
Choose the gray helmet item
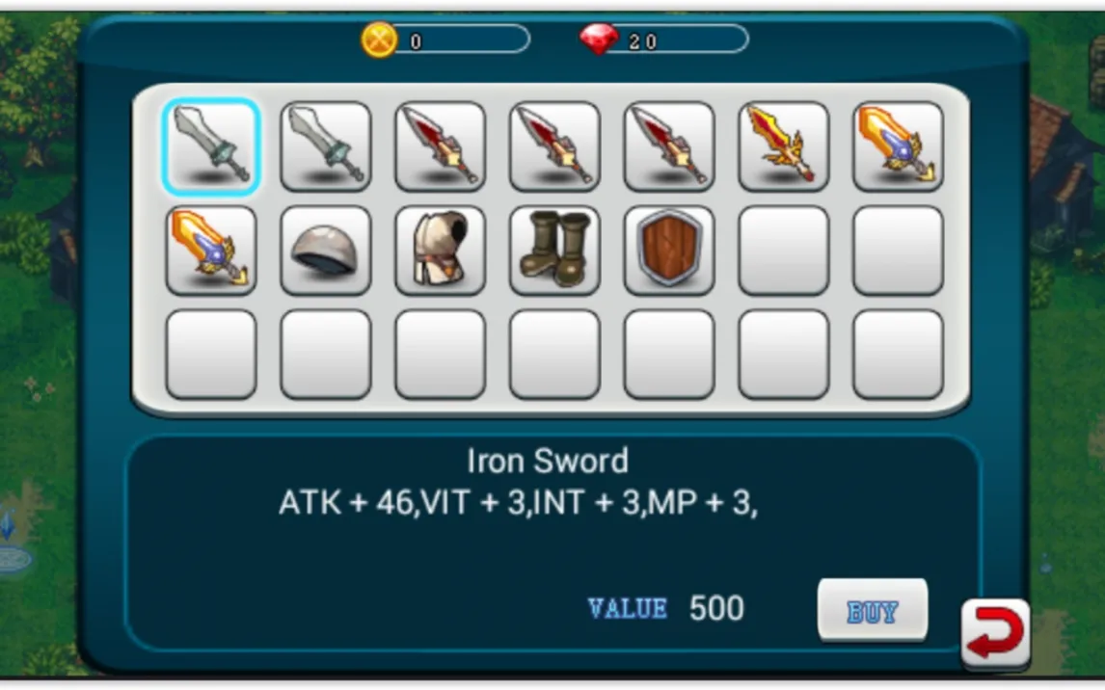pyautogui.click(x=326, y=250)
